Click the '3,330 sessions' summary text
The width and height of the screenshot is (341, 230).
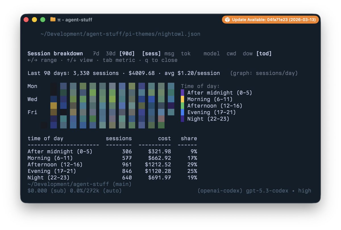pyautogui.click(x=96, y=73)
